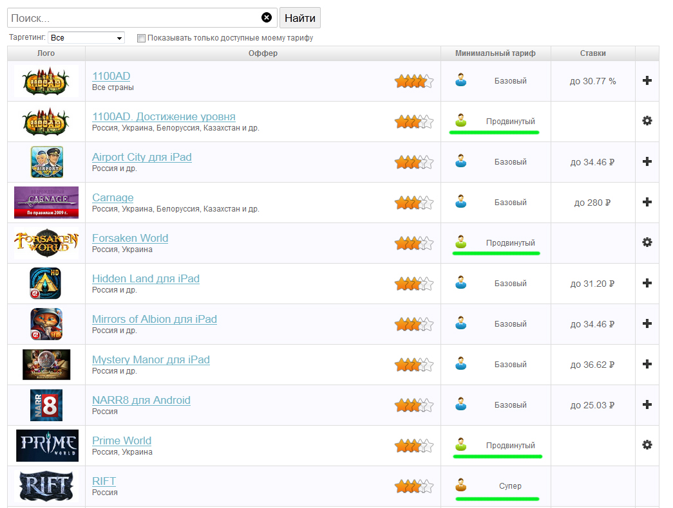Open the Carnage offer link

click(113, 197)
